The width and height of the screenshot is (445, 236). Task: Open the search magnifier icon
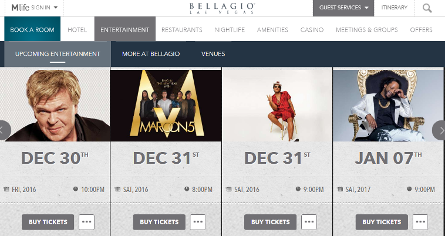[x=427, y=8]
